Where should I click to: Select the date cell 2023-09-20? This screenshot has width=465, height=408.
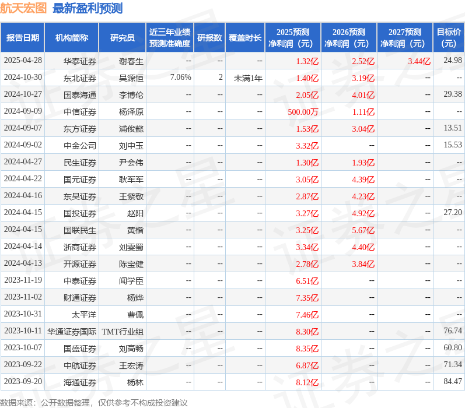23,381
